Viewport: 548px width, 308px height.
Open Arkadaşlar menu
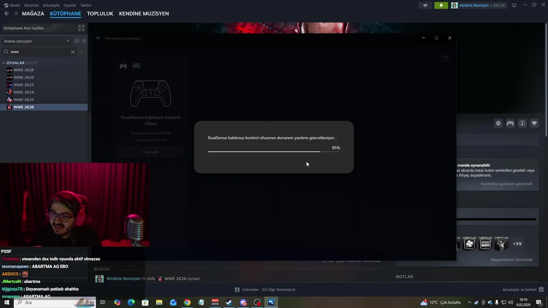[x=51, y=5]
